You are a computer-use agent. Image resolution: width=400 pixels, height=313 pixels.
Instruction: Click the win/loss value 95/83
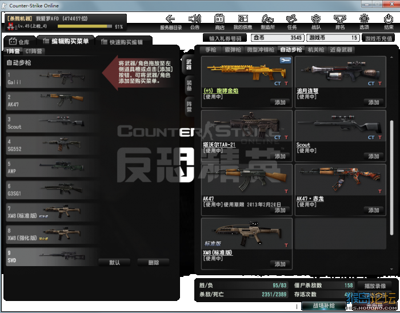(279, 285)
